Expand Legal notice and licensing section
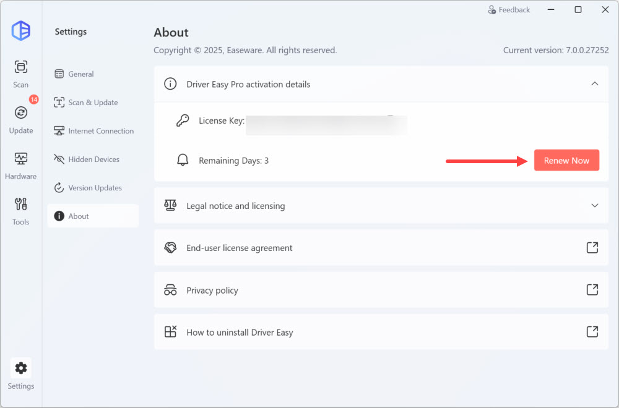The width and height of the screenshot is (619, 408). 594,206
